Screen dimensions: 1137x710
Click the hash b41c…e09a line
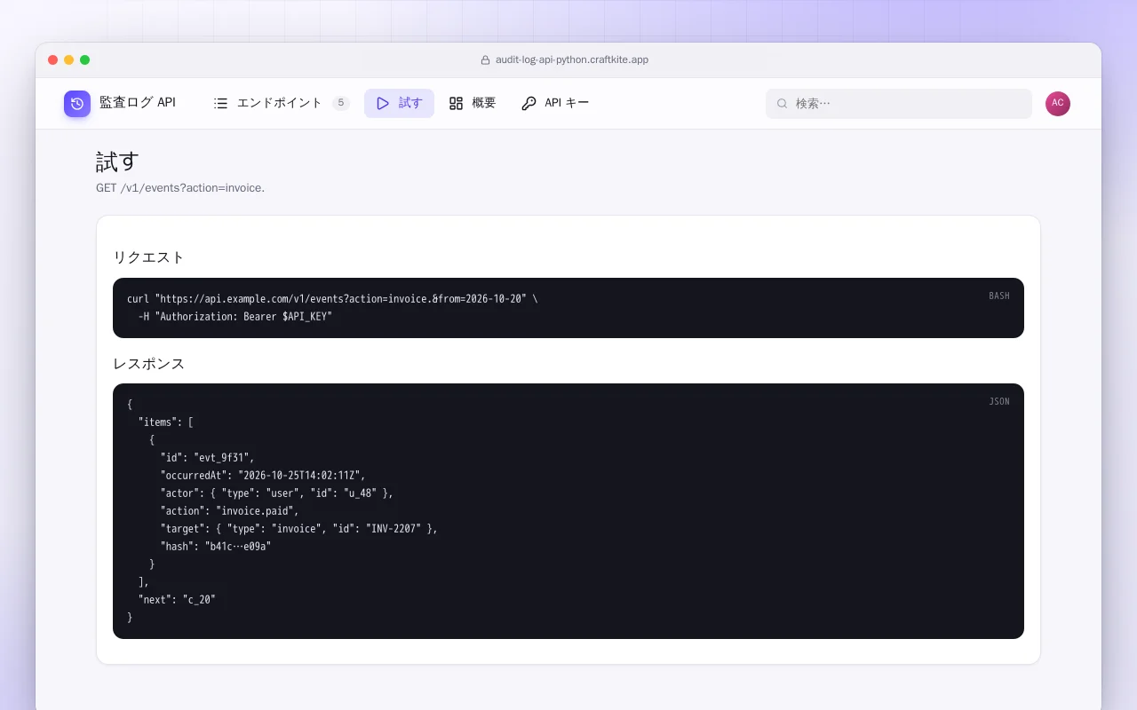pos(216,547)
